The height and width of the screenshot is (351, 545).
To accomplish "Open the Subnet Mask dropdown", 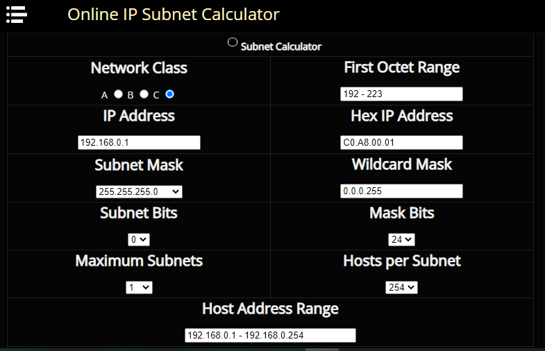I will [x=139, y=191].
